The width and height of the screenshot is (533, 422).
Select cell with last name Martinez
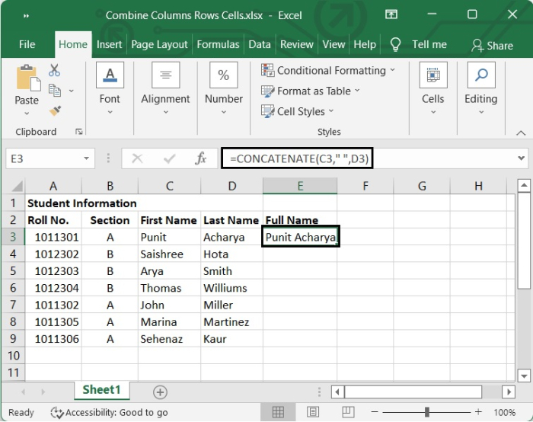coord(231,321)
